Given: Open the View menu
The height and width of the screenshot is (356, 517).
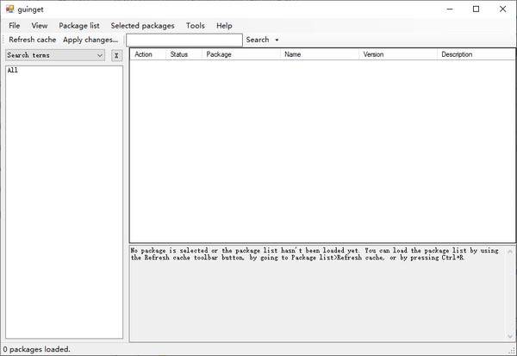Looking at the screenshot, I should [40, 26].
